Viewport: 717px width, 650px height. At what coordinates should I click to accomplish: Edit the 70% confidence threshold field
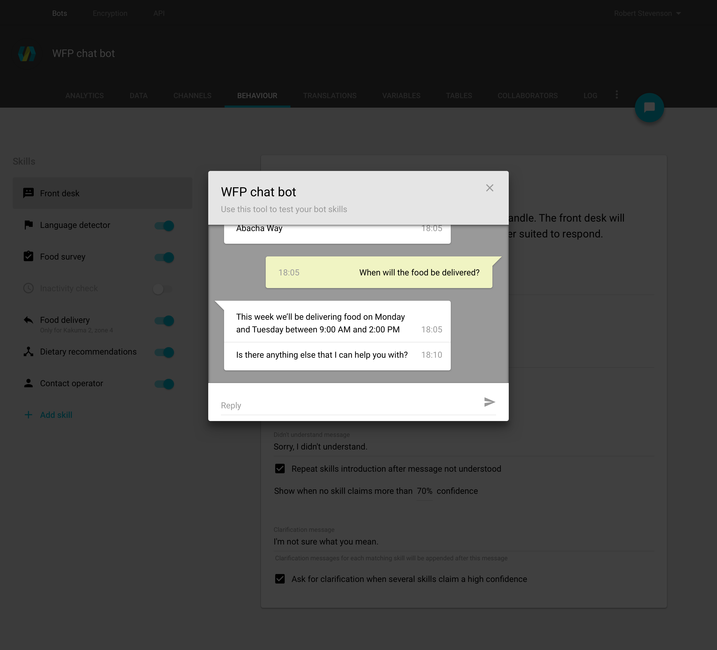424,491
